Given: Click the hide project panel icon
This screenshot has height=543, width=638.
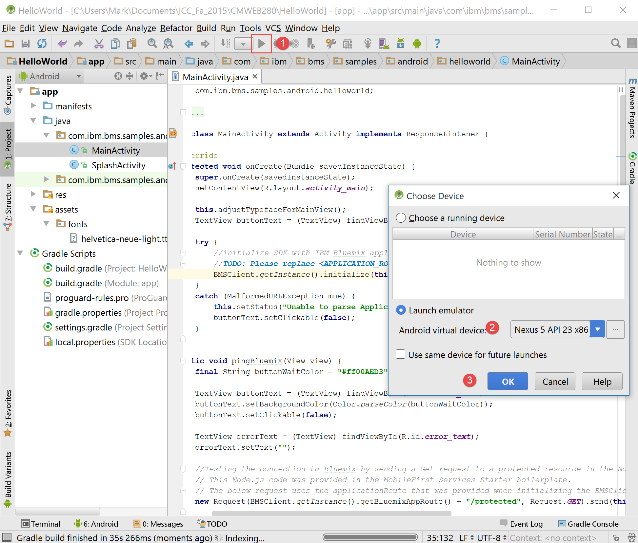Looking at the screenshot, I should pos(160,76).
